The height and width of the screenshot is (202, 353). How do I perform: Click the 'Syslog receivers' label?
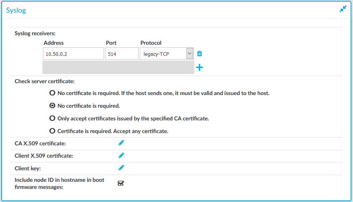point(35,34)
